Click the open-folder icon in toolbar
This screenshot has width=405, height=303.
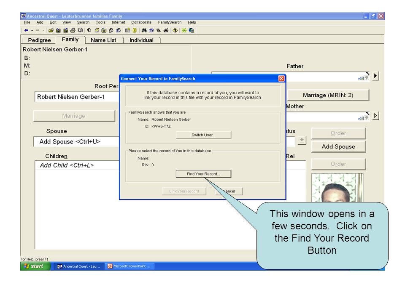click(x=51, y=30)
